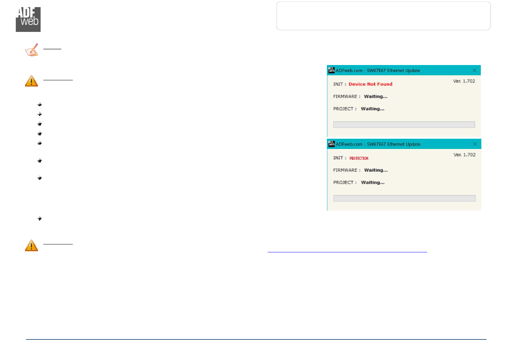The height and width of the screenshot is (357, 515).
Task: Click the pencil note icon
Action: 32,50
